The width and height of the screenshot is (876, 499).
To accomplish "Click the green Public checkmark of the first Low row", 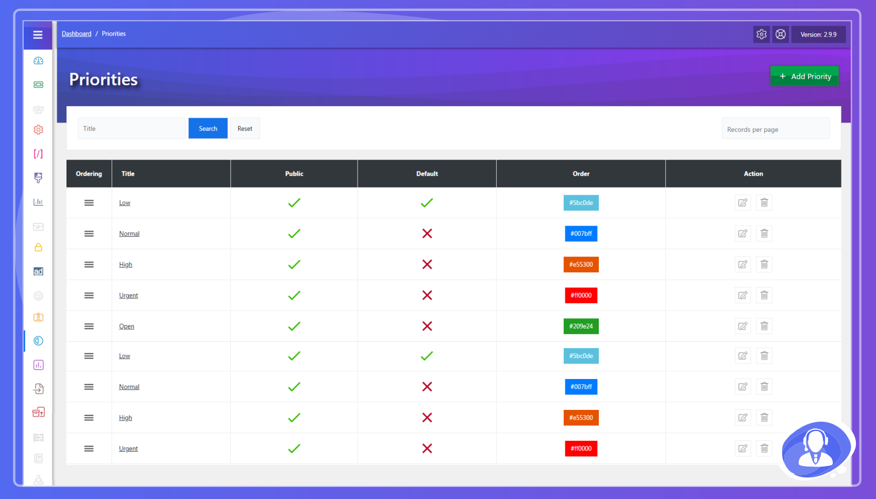I will pos(294,203).
